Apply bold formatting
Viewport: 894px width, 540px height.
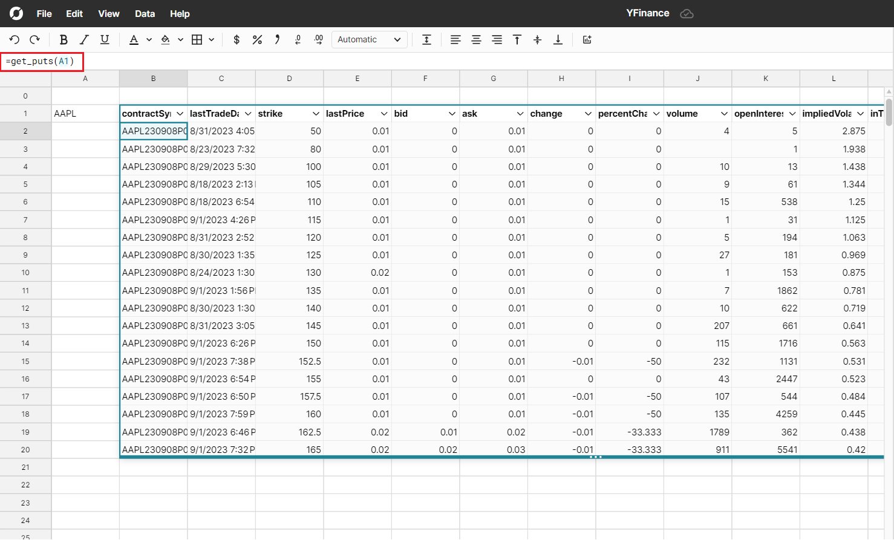64,40
